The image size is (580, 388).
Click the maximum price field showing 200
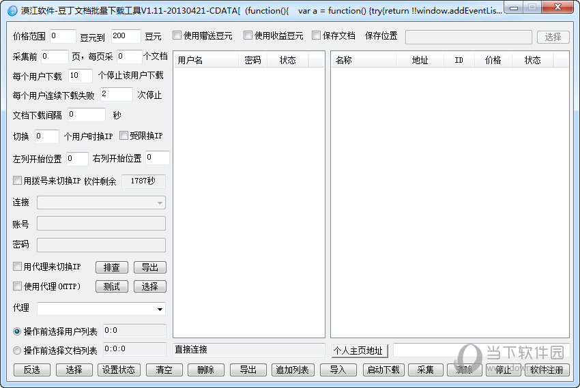point(126,36)
